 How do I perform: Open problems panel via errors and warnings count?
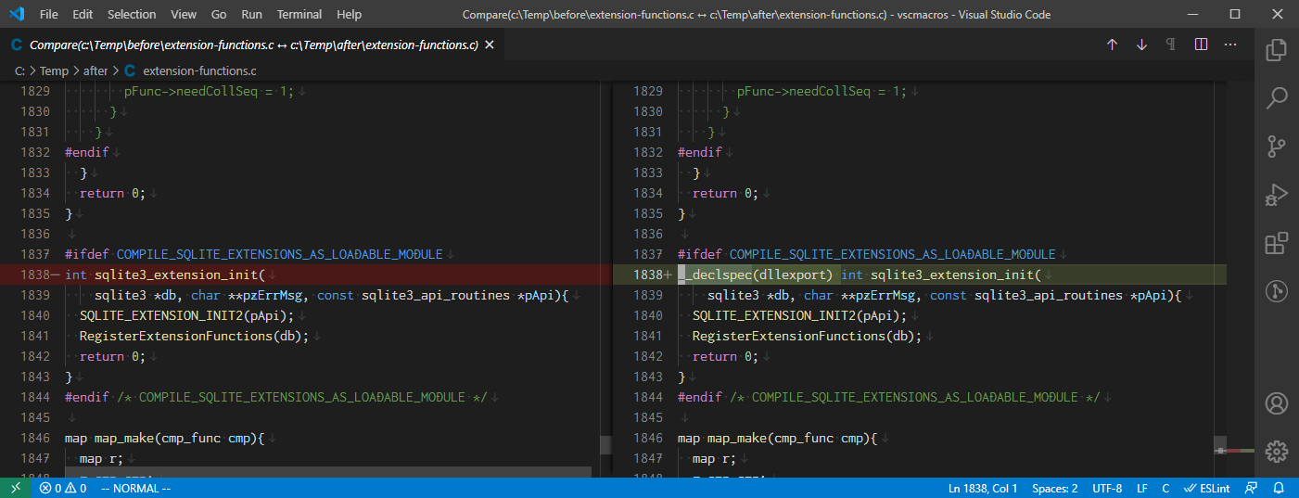(x=63, y=488)
